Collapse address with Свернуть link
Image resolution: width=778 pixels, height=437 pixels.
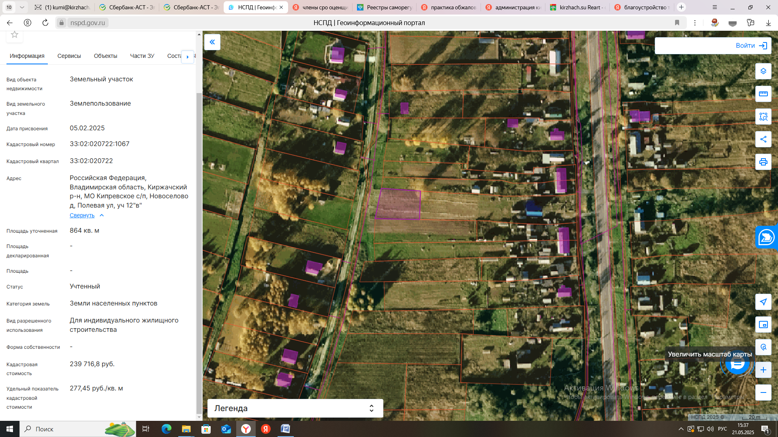coord(82,215)
